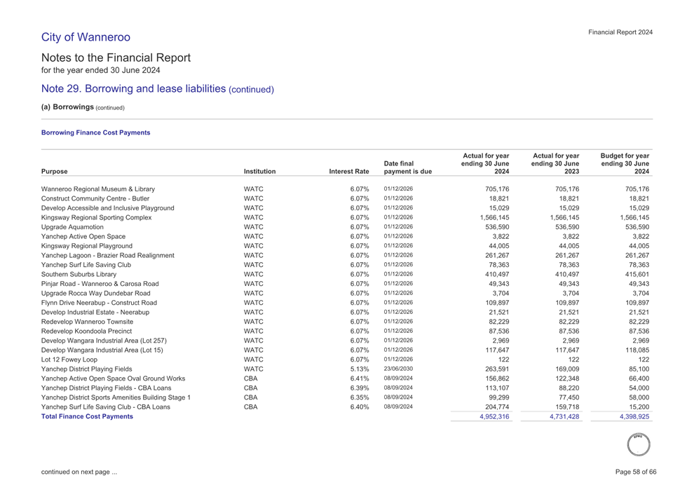Viewport: 694px width, 492px height.
Task: Click the Borrowing Finance Cost Payments heading
Action: click(96, 132)
